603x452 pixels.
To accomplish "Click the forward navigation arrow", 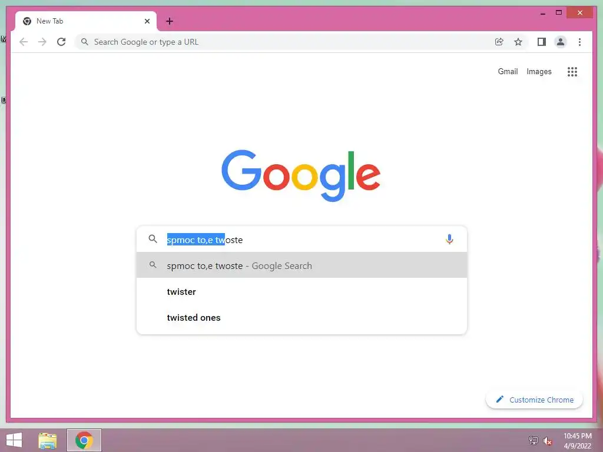I will (42, 42).
